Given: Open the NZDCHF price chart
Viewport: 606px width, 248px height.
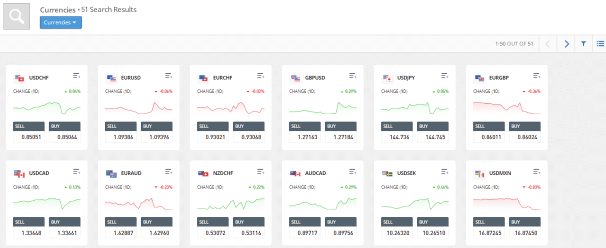Looking at the screenshot, I should coord(231,203).
